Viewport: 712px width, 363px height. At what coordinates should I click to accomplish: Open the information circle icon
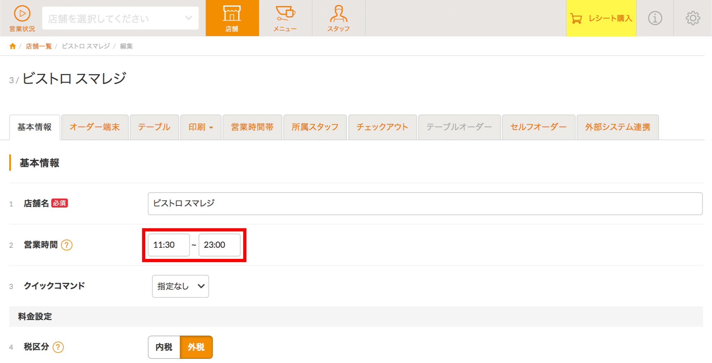tap(655, 18)
